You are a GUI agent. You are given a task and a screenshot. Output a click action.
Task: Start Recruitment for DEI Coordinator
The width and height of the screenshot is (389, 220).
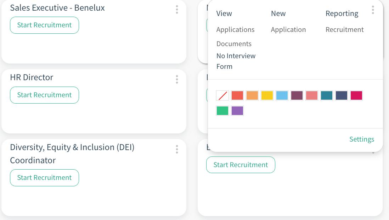coord(44,178)
